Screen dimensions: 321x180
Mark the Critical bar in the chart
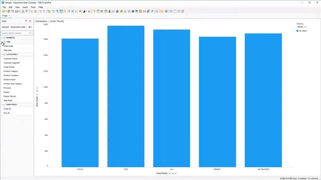80,102
